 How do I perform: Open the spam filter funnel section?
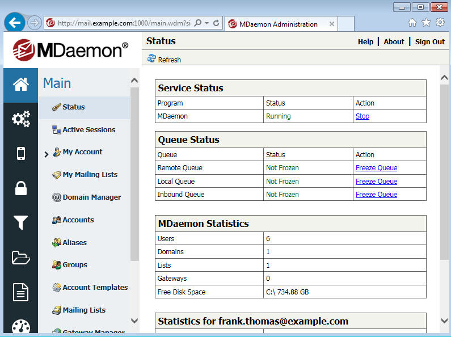coord(21,222)
